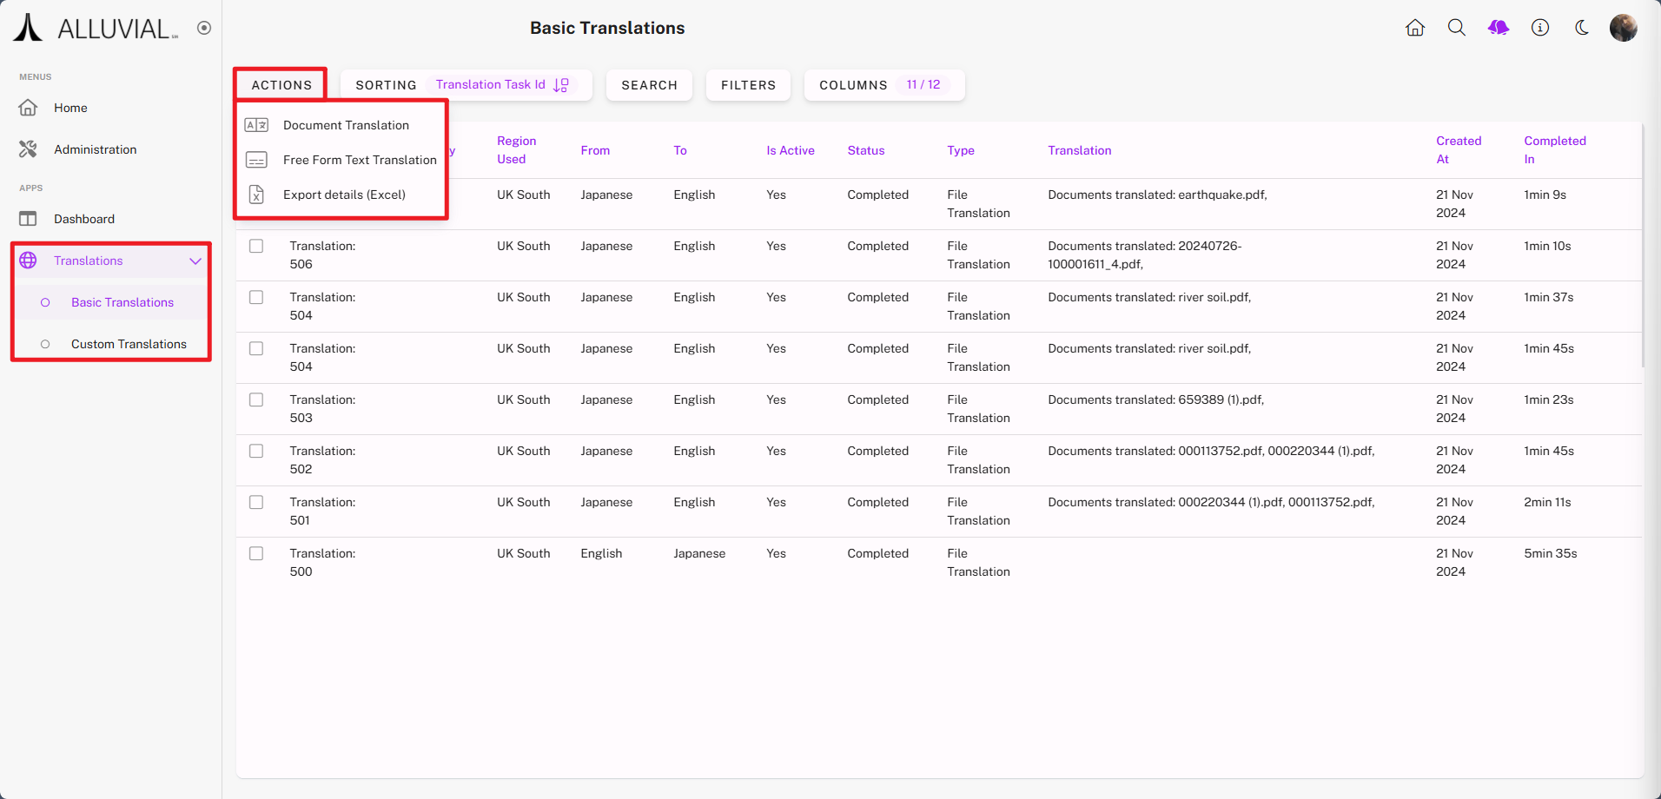Screen dimensions: 1661x799
Task: Open the Columns 11/12 selector
Action: [883, 85]
